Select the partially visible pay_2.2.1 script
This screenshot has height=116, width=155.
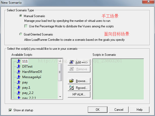pos(29,98)
